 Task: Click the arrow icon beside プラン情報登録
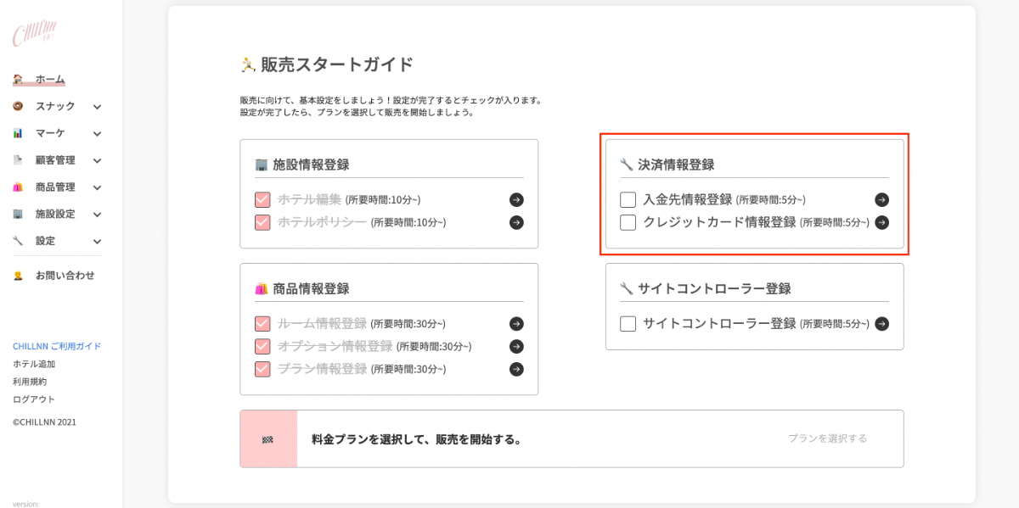point(516,369)
